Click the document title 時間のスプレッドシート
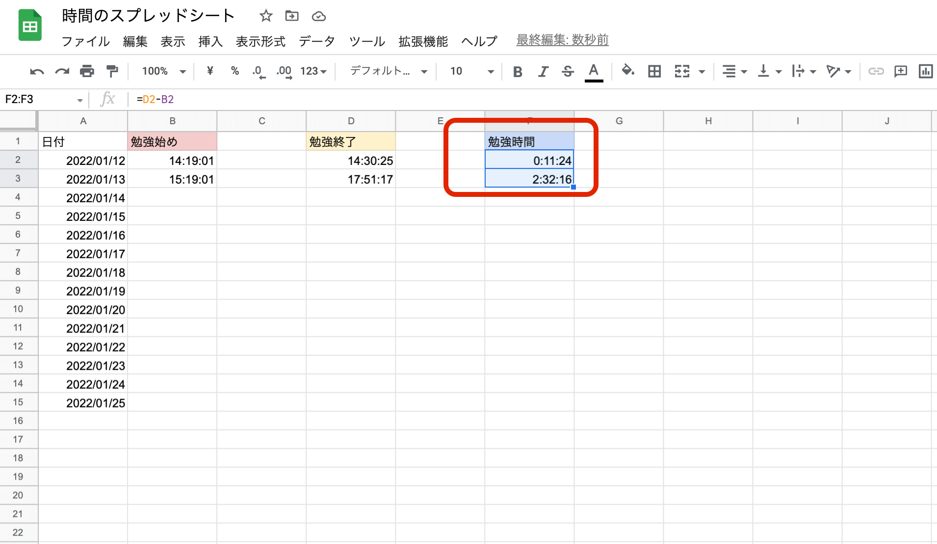The height and width of the screenshot is (544, 937). pyautogui.click(x=148, y=16)
